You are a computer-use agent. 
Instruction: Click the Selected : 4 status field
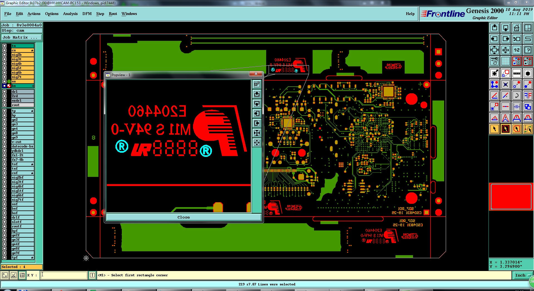22,267
